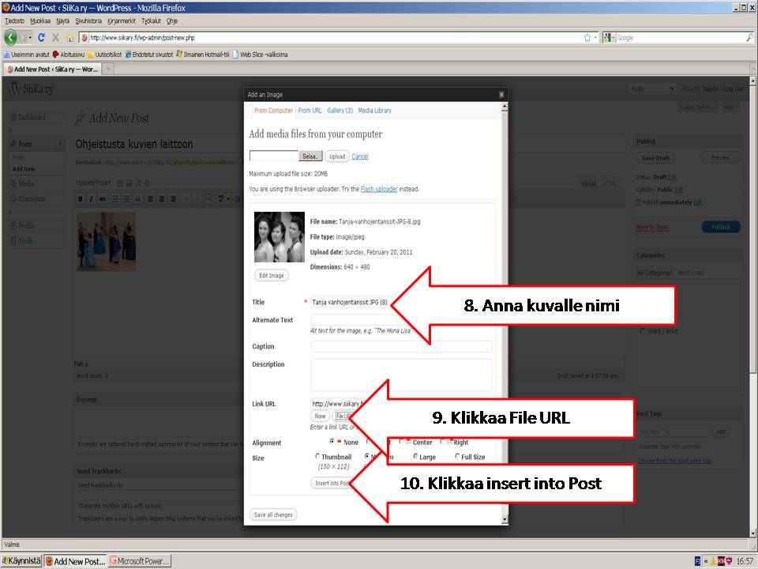Open Aloitussivu bookmark in bookmarks bar
The image size is (758, 569).
tap(69, 55)
